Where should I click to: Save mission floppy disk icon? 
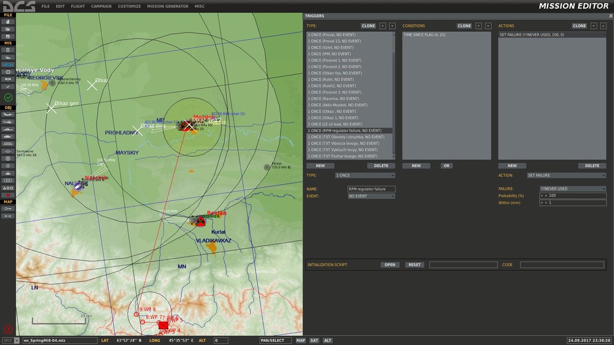(8, 36)
